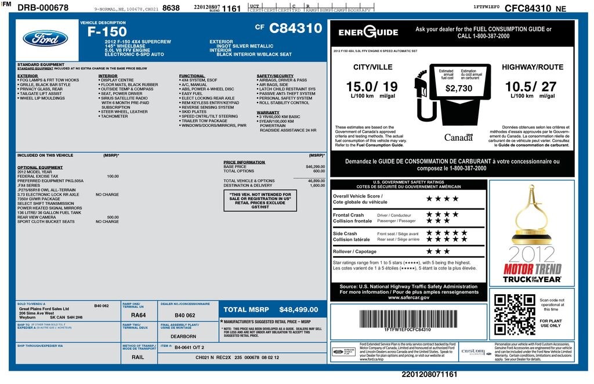Screen dimensions: 594x384
Task: Click the Ford oval logo
Action: point(45,39)
